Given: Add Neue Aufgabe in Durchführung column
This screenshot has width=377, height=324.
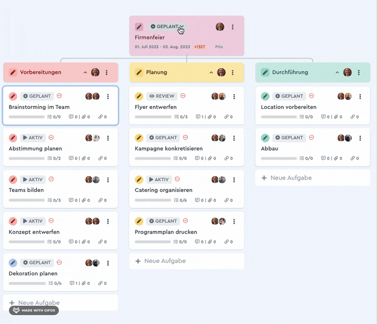Looking at the screenshot, I should [313, 178].
